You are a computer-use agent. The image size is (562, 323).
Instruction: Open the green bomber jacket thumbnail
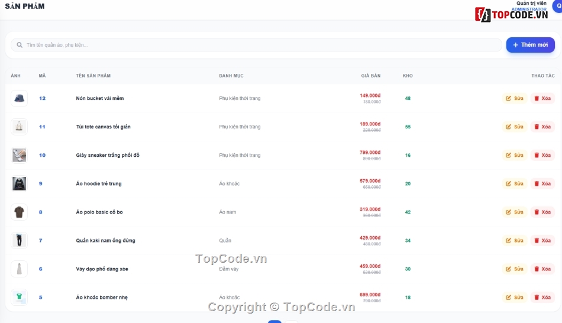point(20,297)
